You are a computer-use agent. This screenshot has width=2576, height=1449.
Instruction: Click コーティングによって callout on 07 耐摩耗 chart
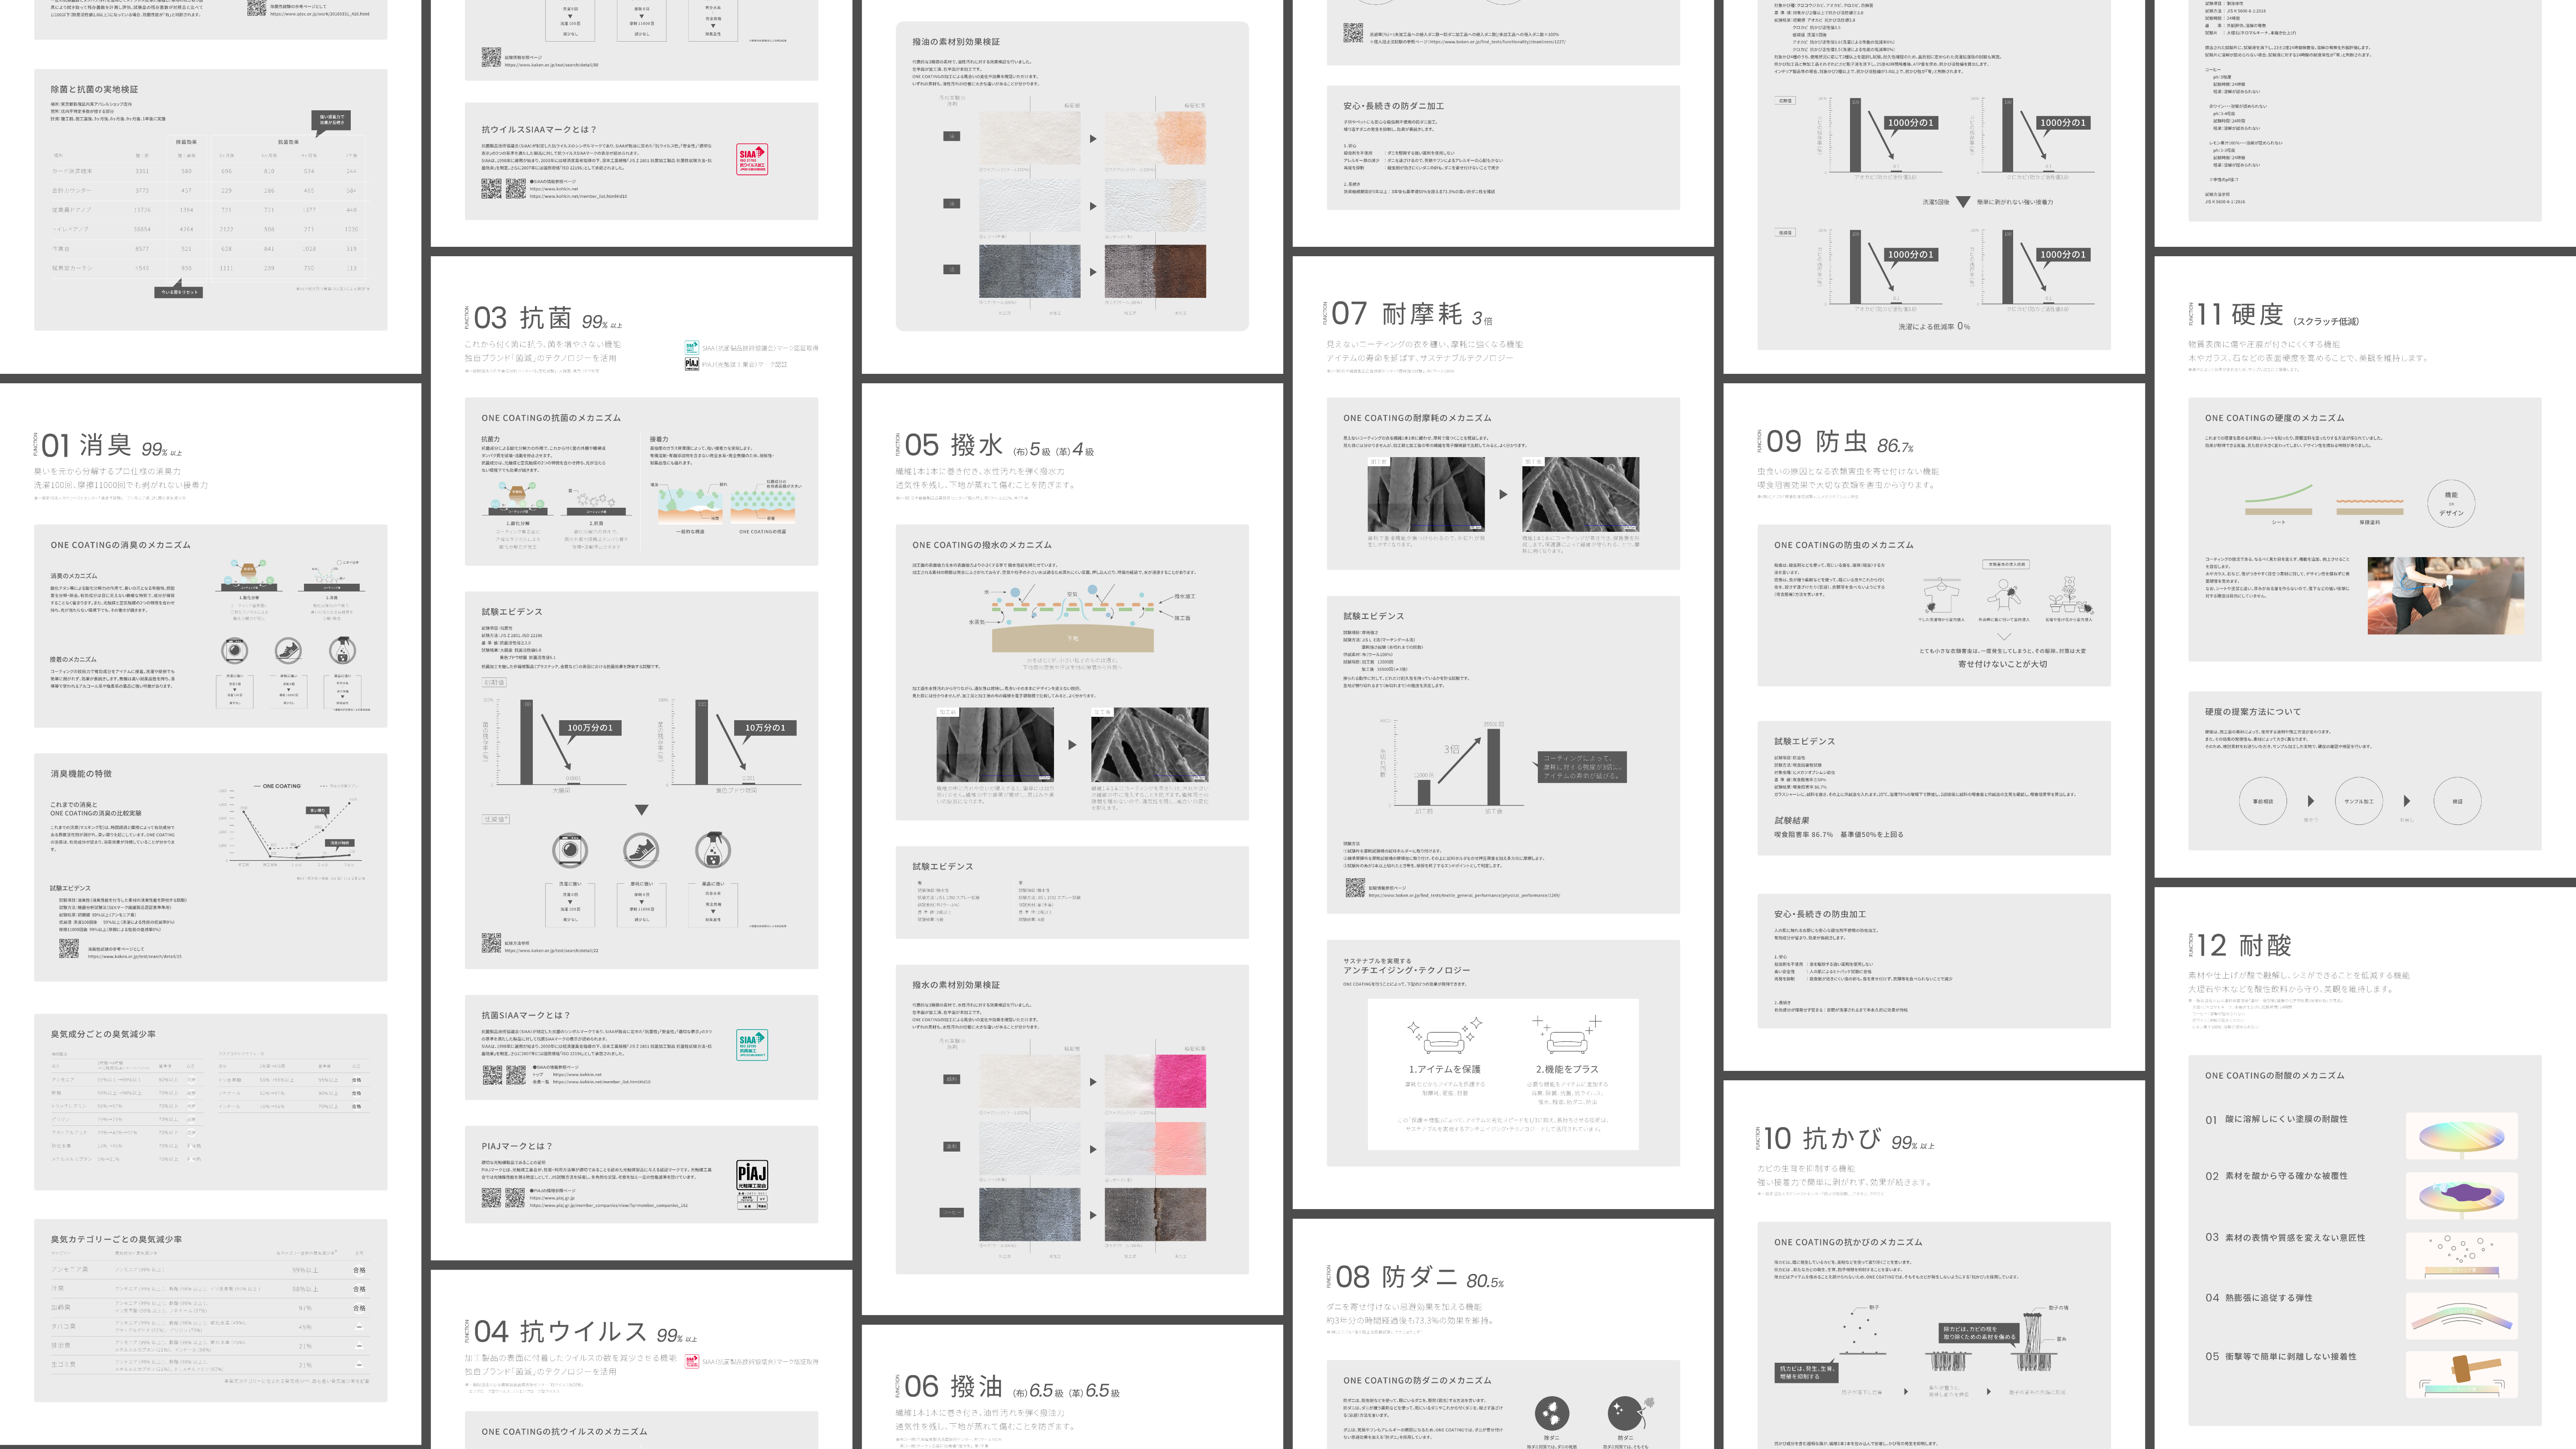[1582, 766]
